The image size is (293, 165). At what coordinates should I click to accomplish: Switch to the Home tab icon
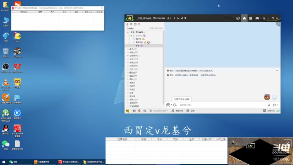244,18
